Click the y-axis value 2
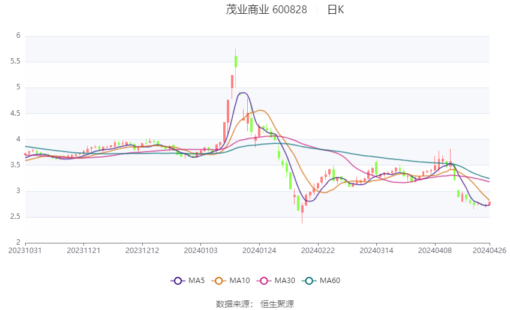 18,242
